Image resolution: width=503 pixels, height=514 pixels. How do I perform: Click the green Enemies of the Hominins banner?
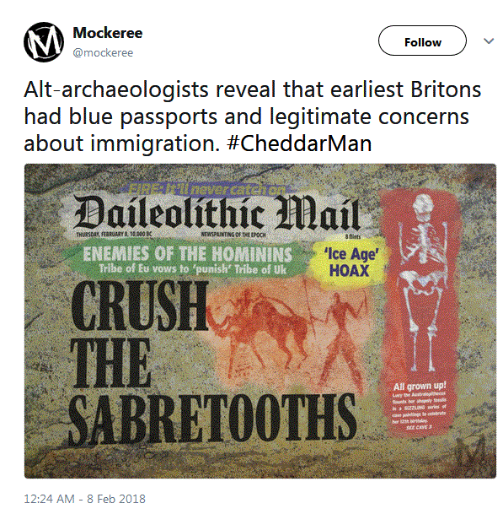[188, 260]
